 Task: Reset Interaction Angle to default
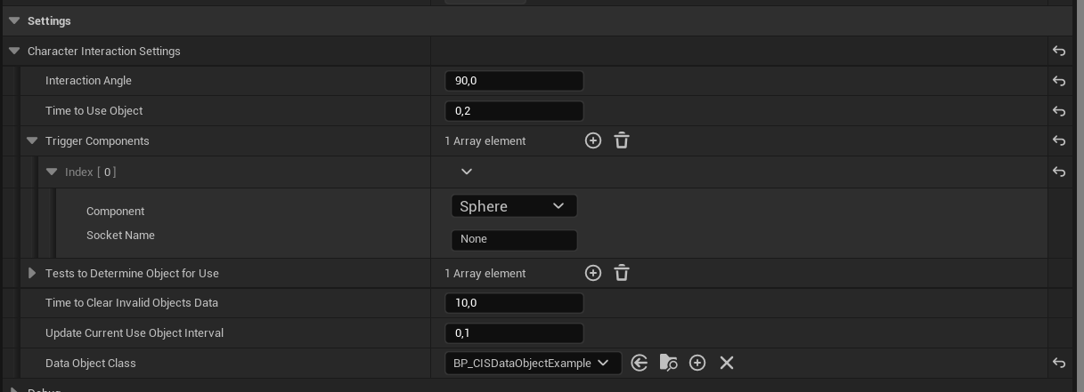point(1059,81)
